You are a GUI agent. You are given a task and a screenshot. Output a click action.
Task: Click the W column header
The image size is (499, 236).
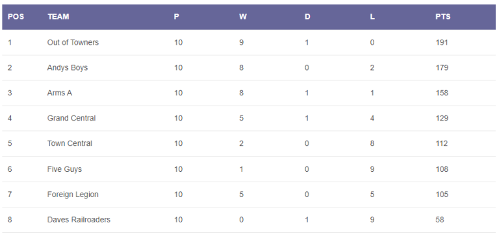click(x=243, y=17)
